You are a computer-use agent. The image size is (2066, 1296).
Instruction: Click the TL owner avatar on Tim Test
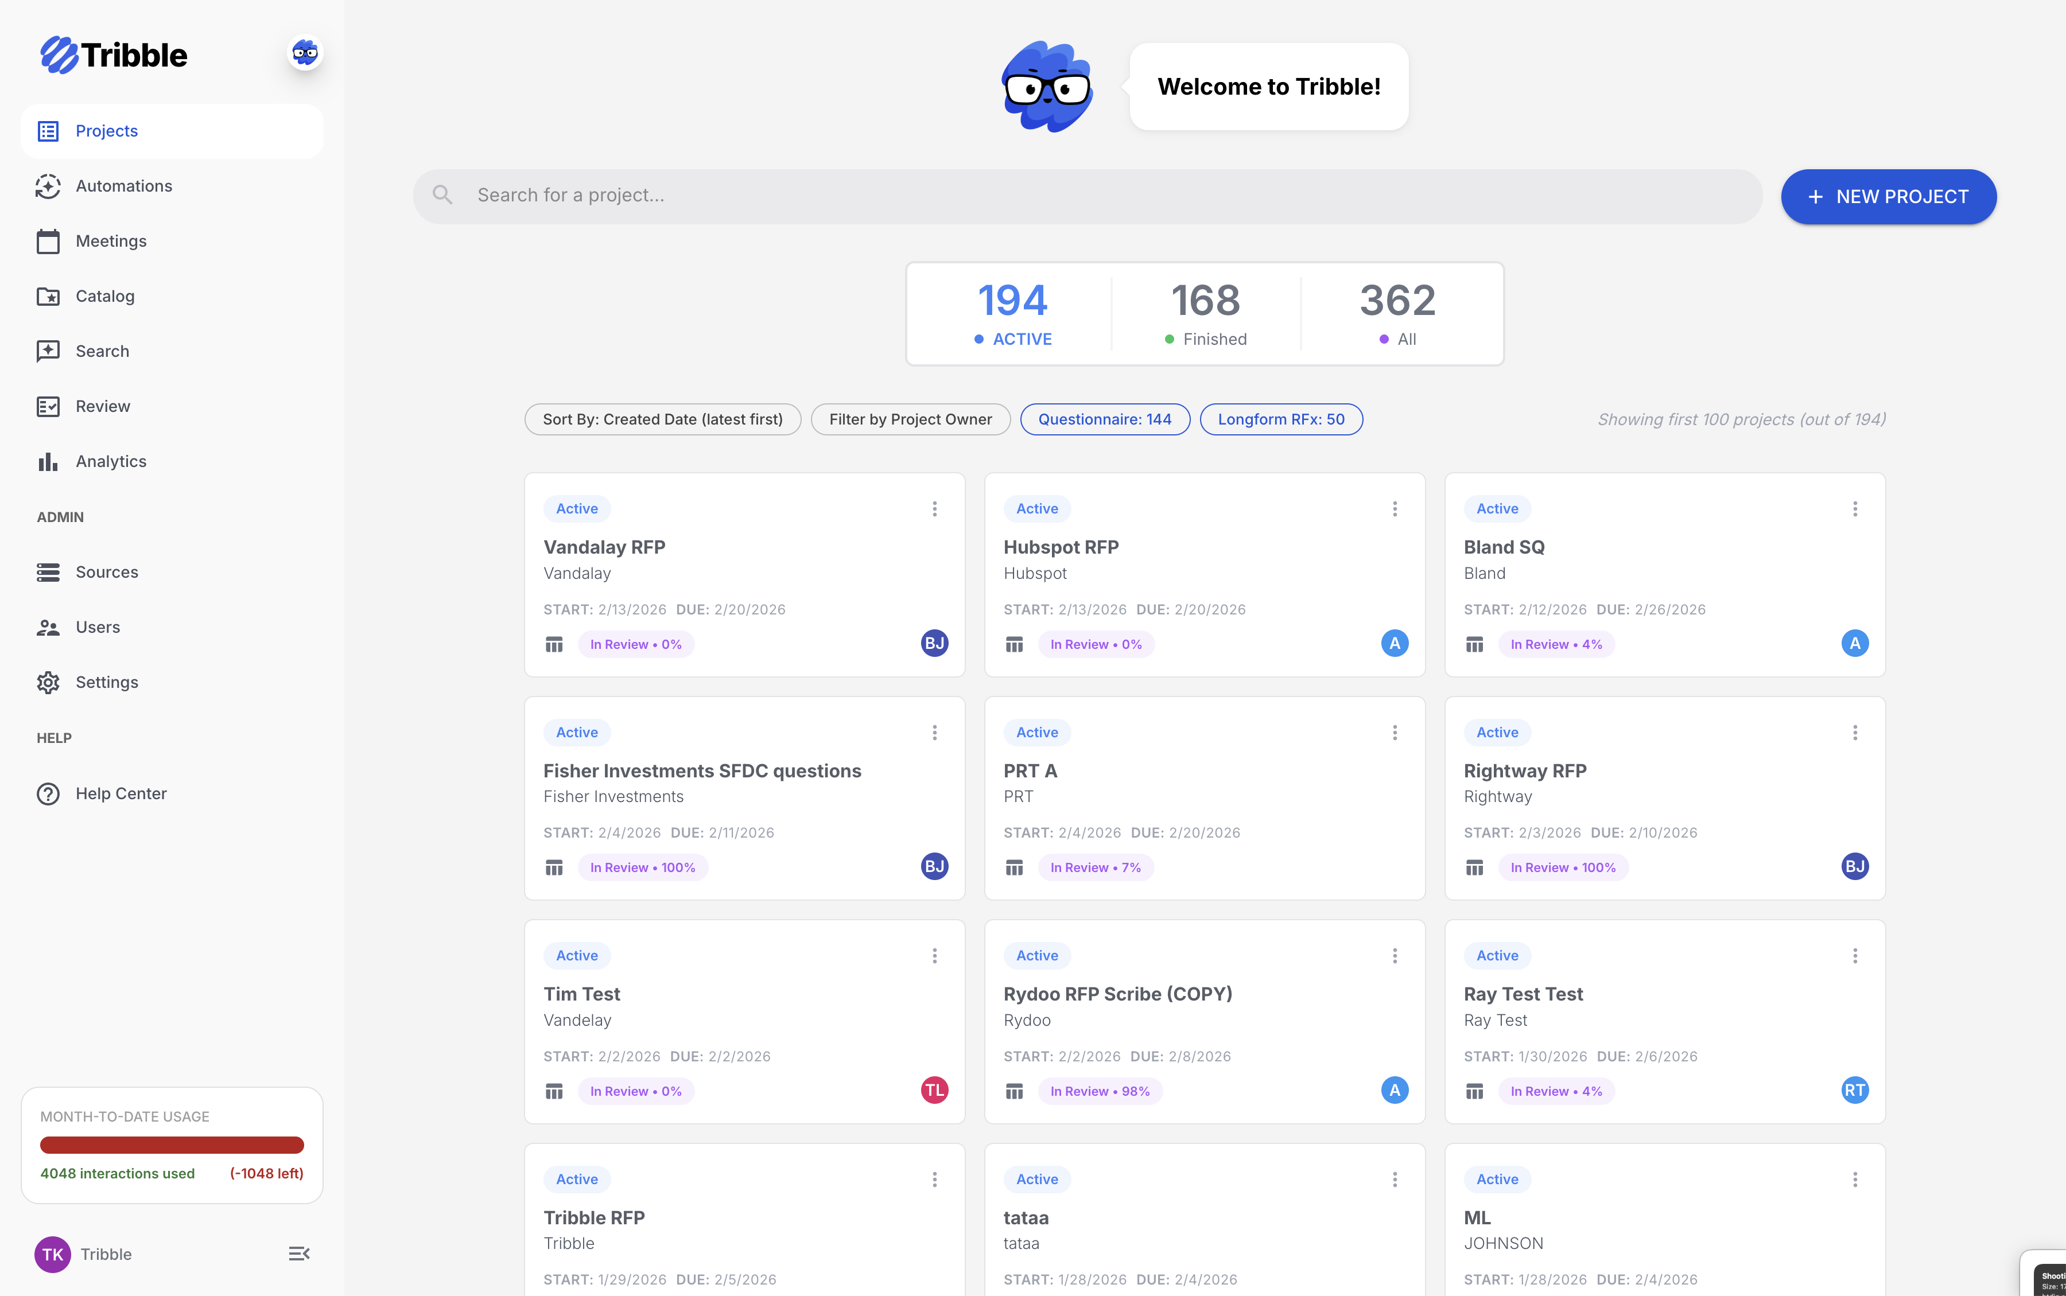[934, 1090]
